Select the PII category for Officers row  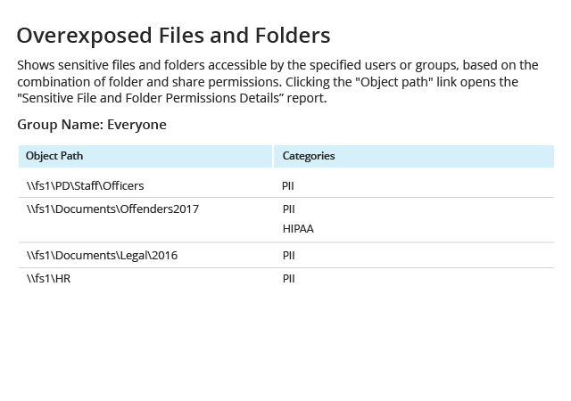pos(288,186)
